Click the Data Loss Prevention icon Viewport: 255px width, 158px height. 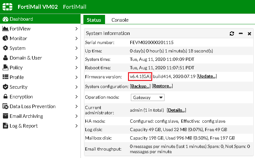pos(5,106)
